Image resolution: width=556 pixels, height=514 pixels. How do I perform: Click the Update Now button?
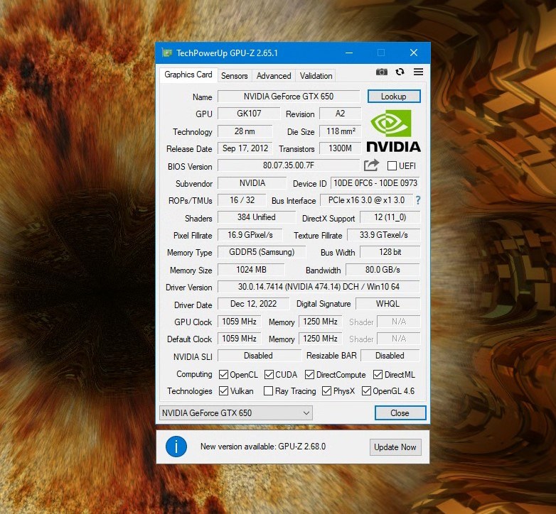(x=395, y=447)
